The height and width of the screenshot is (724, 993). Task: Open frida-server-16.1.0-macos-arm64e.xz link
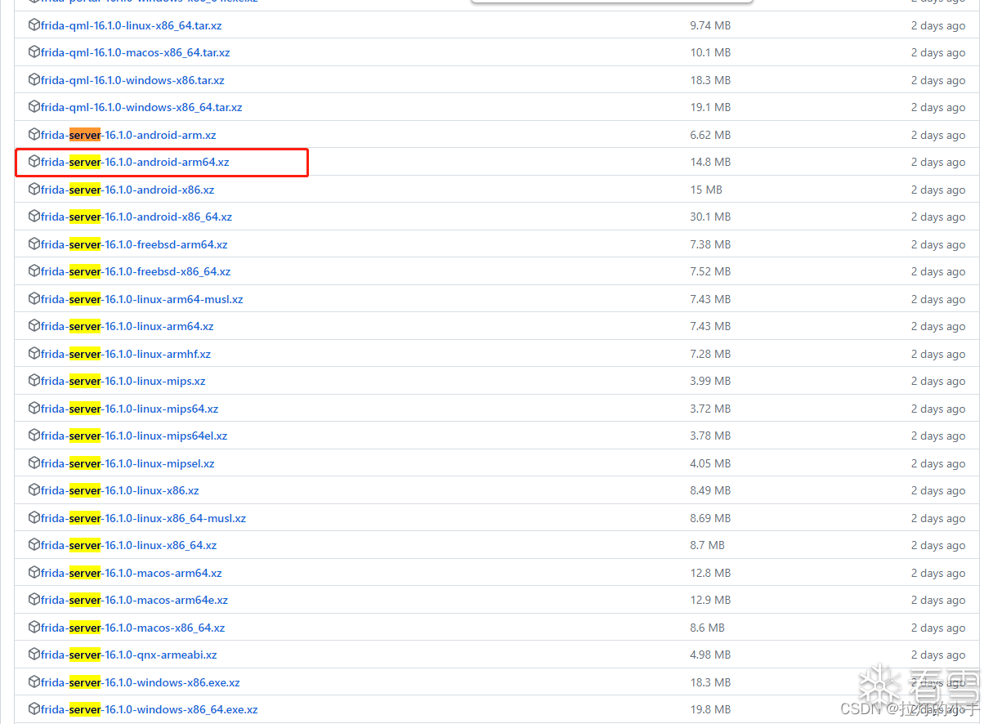[135, 600]
